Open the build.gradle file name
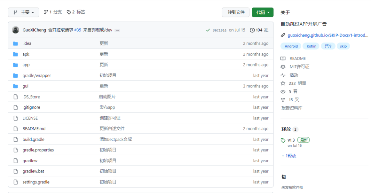Image resolution: width=371 pixels, height=193 pixels. 33,139
